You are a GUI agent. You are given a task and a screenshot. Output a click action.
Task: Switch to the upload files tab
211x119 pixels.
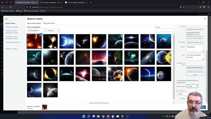(34, 23)
